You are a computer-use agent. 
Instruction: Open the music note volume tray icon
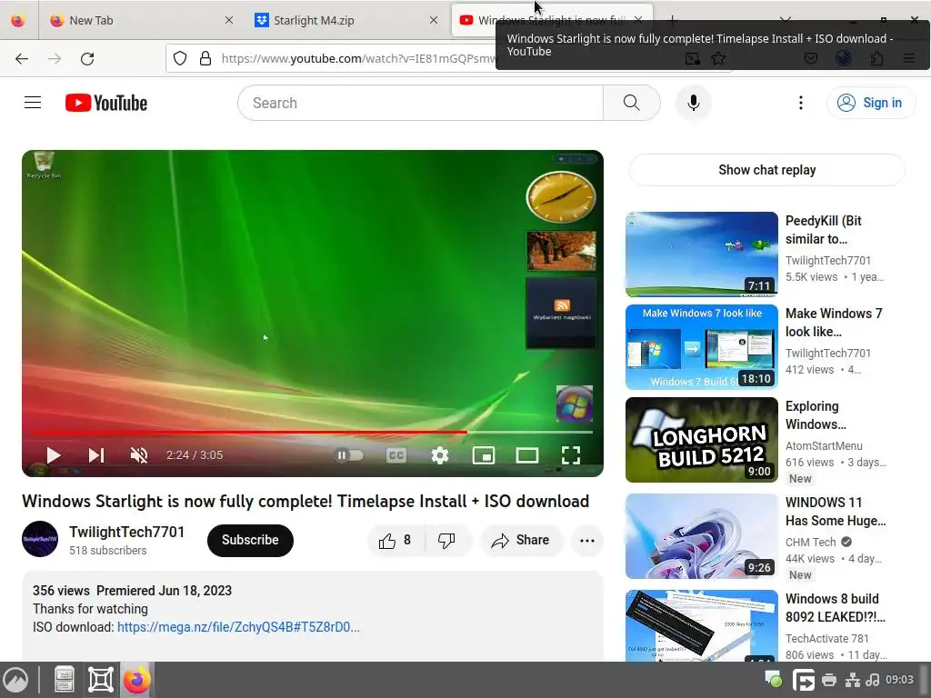(x=873, y=680)
